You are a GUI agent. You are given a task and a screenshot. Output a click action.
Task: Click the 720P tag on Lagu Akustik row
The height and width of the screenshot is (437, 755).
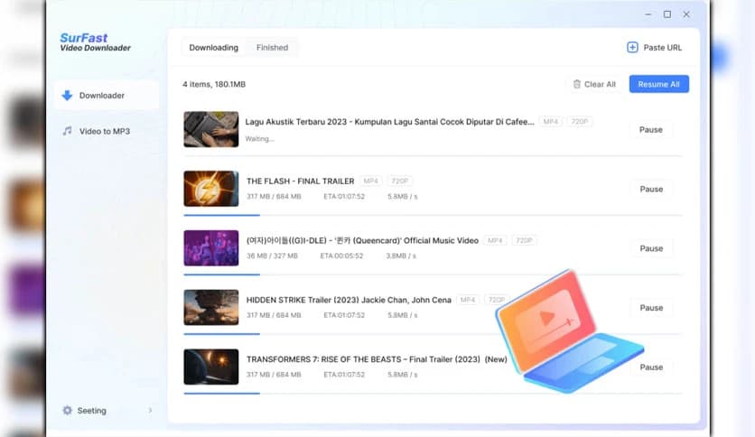(x=579, y=122)
